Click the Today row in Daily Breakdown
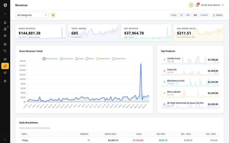Image resolution: width=229 pixels, height=143 pixels. coord(119,140)
